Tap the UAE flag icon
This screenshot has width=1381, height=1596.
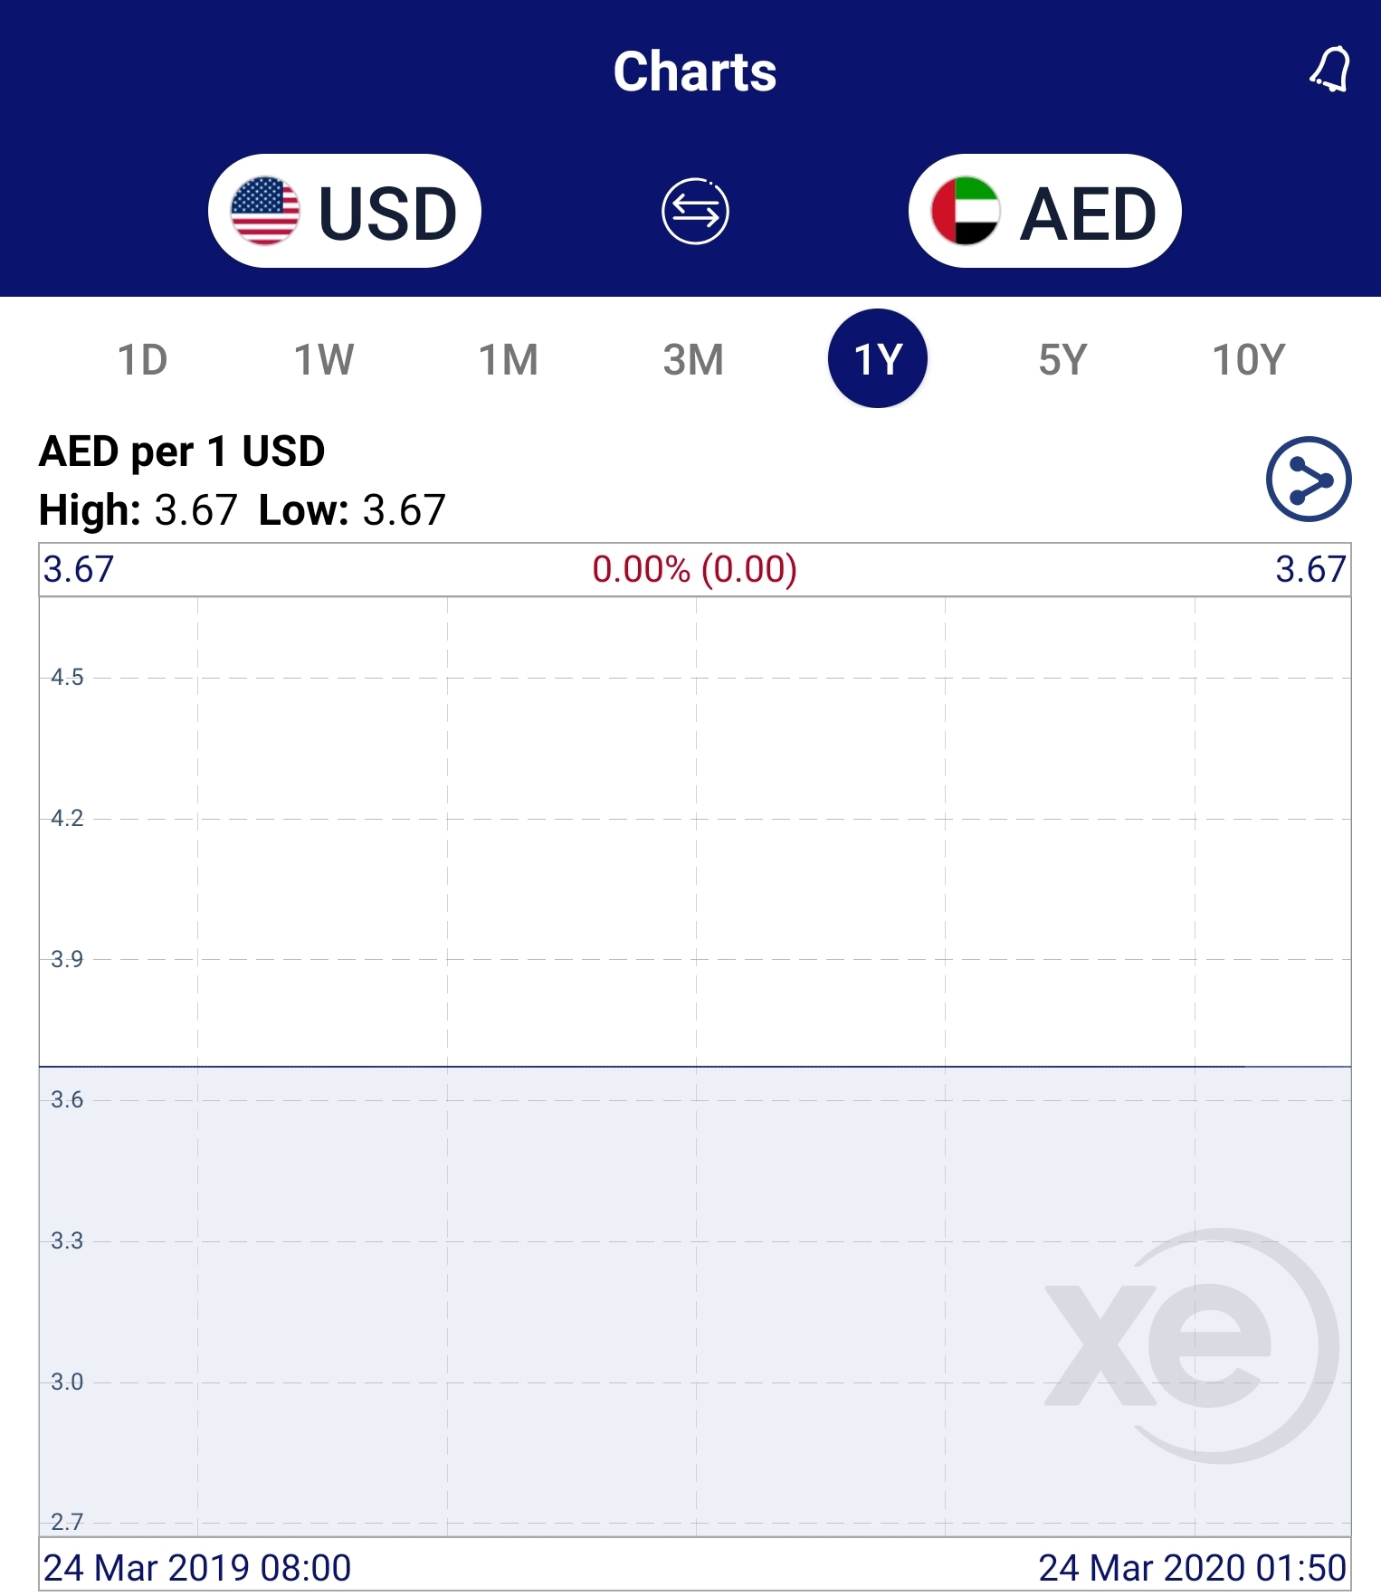(x=965, y=211)
